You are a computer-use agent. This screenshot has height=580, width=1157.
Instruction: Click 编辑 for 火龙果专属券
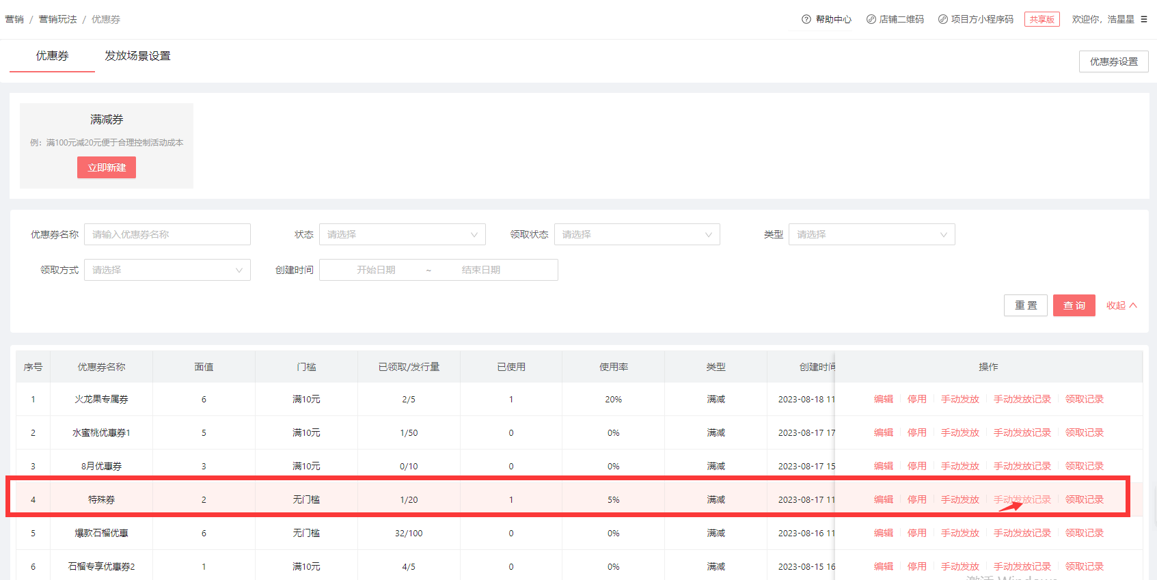pyautogui.click(x=883, y=399)
